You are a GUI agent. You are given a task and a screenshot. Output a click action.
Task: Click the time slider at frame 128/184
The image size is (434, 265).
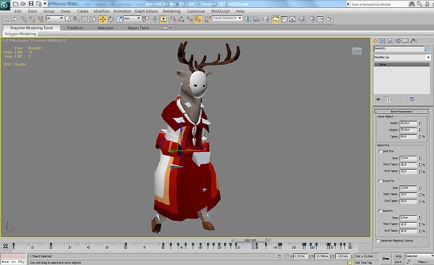click(251, 240)
